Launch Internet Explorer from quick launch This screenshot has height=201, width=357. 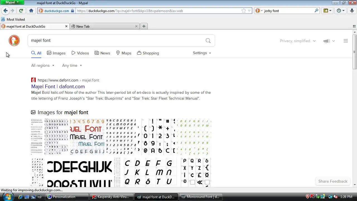[20, 197]
